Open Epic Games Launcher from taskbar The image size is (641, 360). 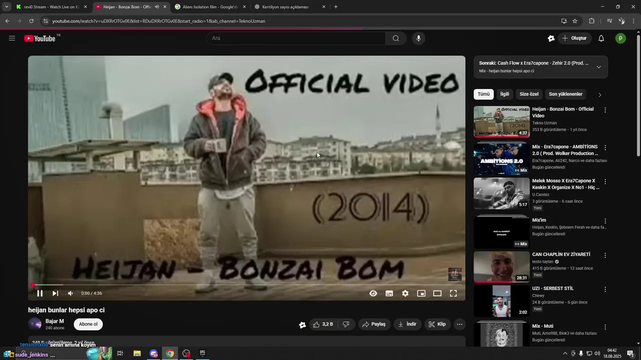(x=203, y=353)
